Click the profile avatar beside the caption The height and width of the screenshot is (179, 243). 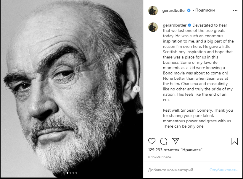153,27
